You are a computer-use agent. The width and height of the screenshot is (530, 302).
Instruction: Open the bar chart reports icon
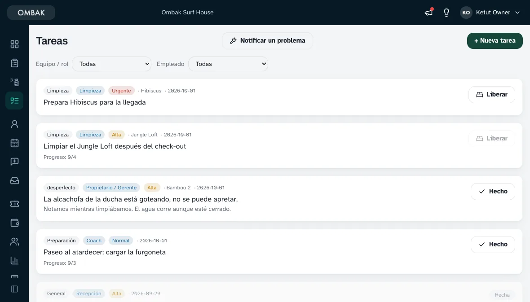coord(14,260)
